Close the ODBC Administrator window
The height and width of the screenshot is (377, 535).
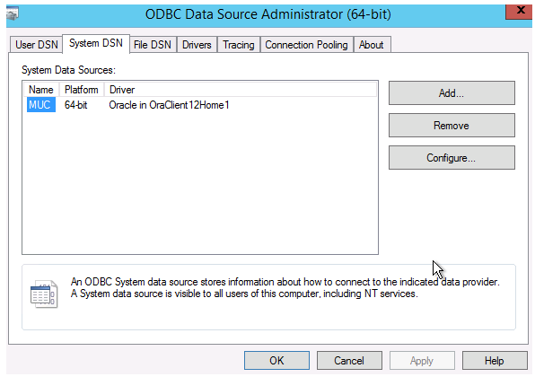(x=519, y=12)
